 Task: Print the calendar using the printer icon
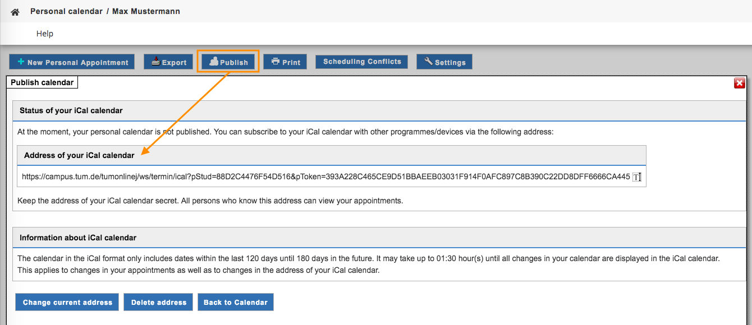285,62
